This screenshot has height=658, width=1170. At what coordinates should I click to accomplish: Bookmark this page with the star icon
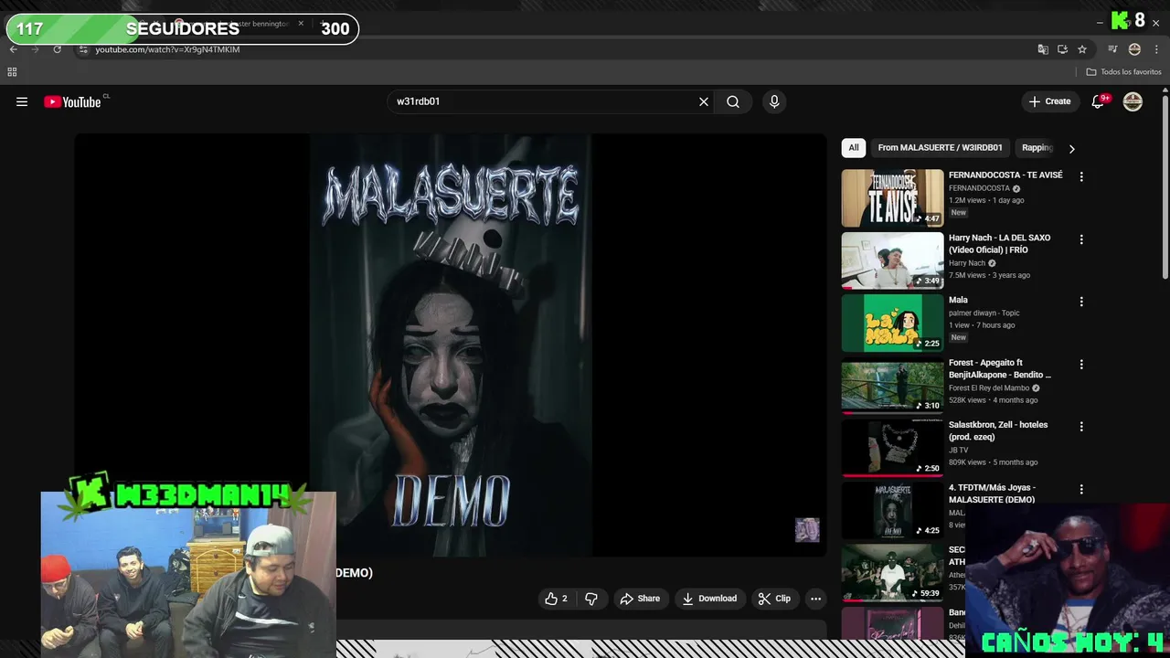pos(1082,49)
